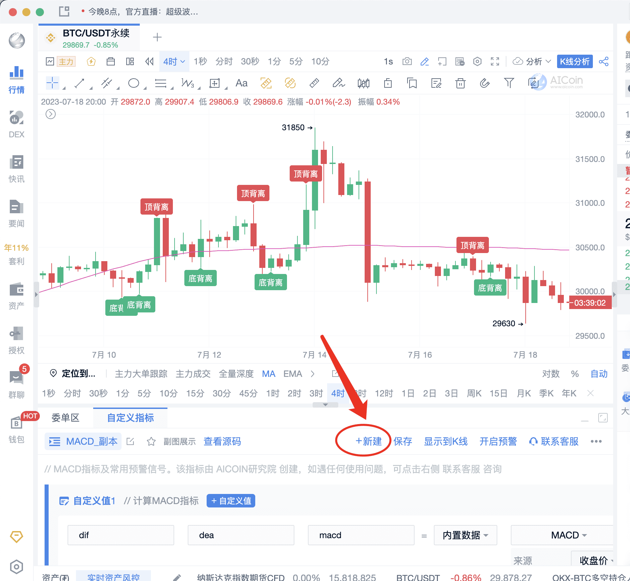Screen dimensions: 630x581
Task: Select the wave pattern W3 tool
Action: (x=187, y=83)
